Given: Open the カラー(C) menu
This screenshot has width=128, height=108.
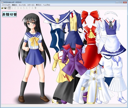Looking at the screenshot, I should [x=31, y=5].
